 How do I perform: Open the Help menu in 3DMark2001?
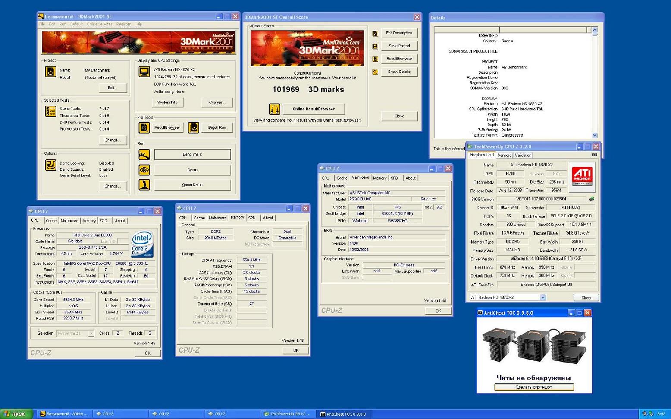point(138,24)
